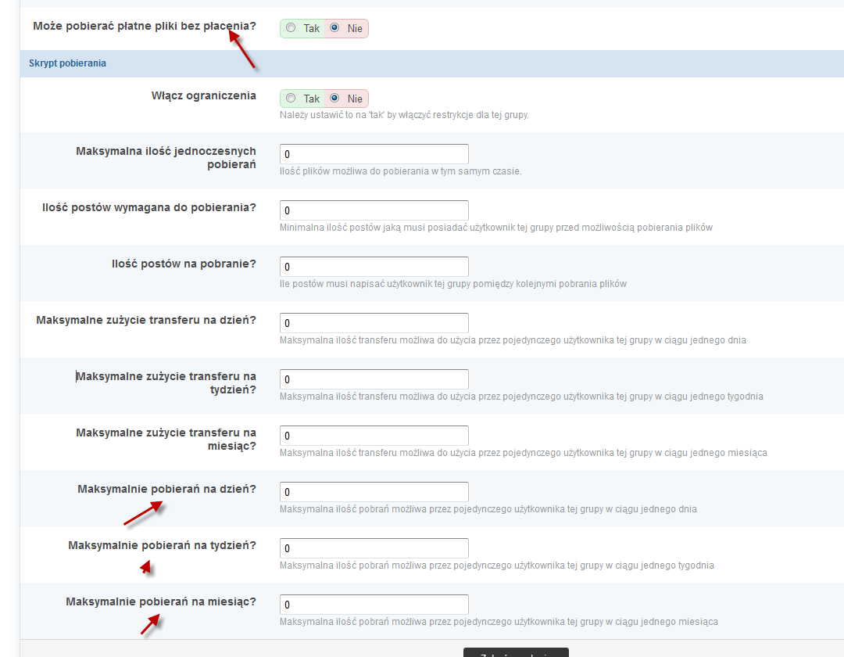Click the daily transfer limit input field
This screenshot has width=844, height=657.
374,322
